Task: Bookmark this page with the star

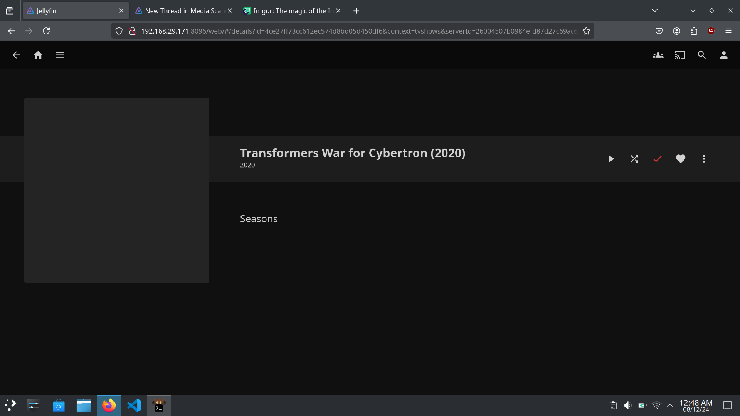Action: coord(586,31)
